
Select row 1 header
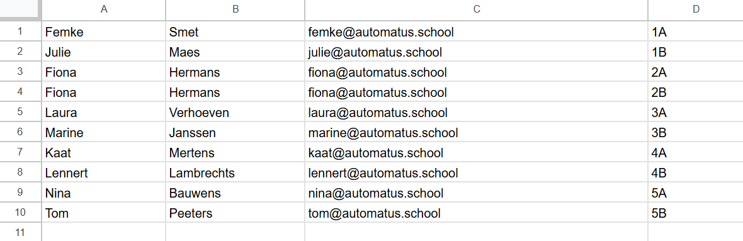[20, 31]
